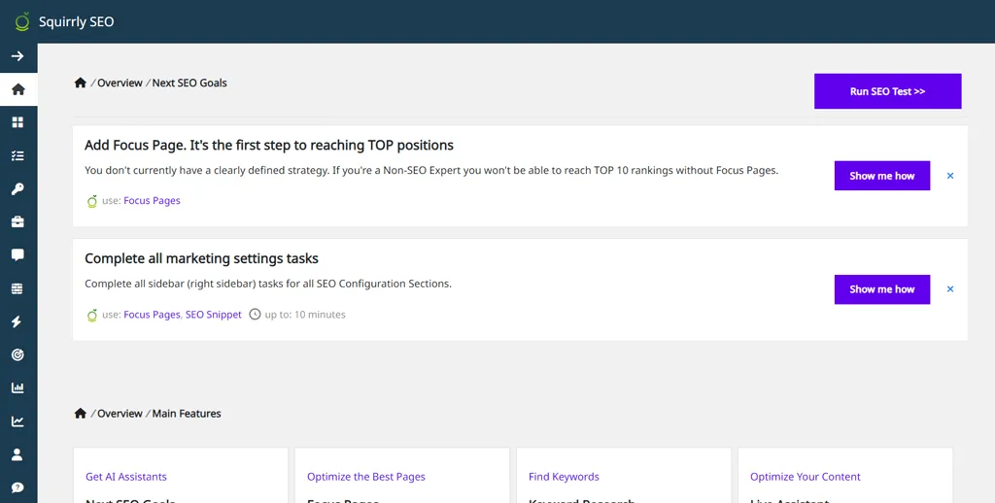Screen dimensions: 995x503
Task: Open the grid dashboard sidebar icon
Action: (17, 122)
